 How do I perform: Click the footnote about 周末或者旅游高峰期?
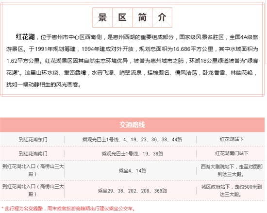pyautogui.click(x=68, y=209)
